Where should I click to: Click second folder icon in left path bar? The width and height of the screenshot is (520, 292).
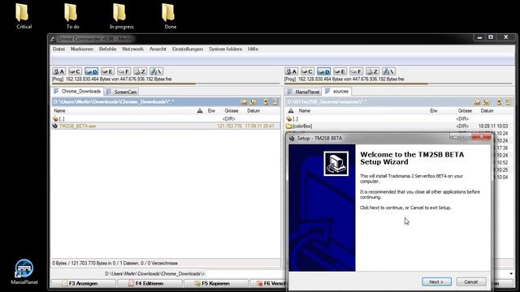[253, 102]
